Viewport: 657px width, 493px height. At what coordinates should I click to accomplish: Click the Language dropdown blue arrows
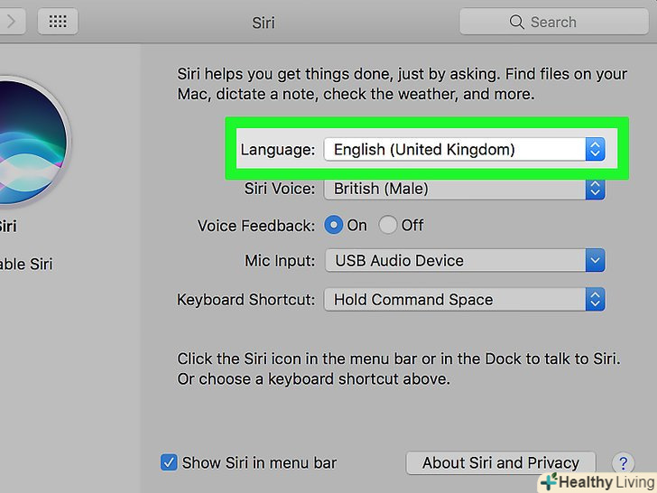[x=594, y=150]
